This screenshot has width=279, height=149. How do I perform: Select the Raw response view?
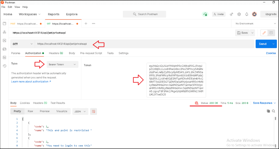pyautogui.click(x=30, y=111)
